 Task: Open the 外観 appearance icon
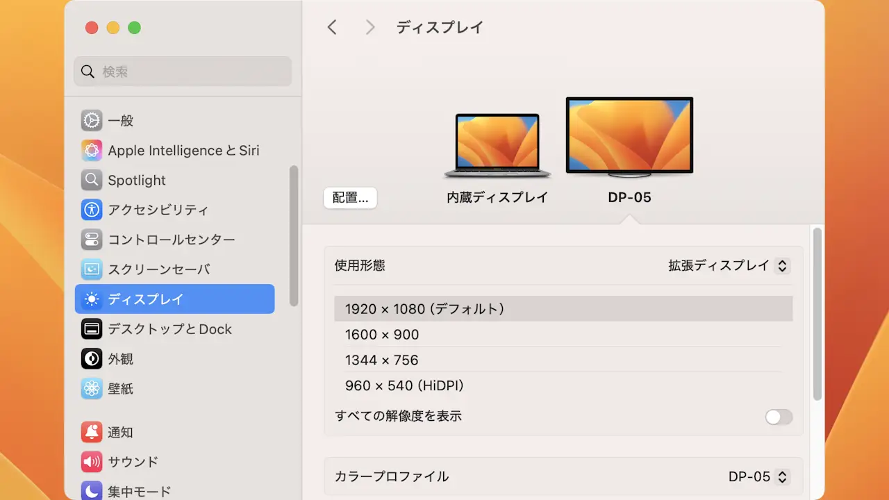tap(92, 359)
